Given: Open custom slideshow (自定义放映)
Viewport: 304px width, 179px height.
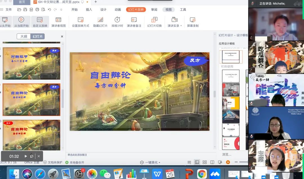Looking at the screenshot, I should click(x=40, y=22).
